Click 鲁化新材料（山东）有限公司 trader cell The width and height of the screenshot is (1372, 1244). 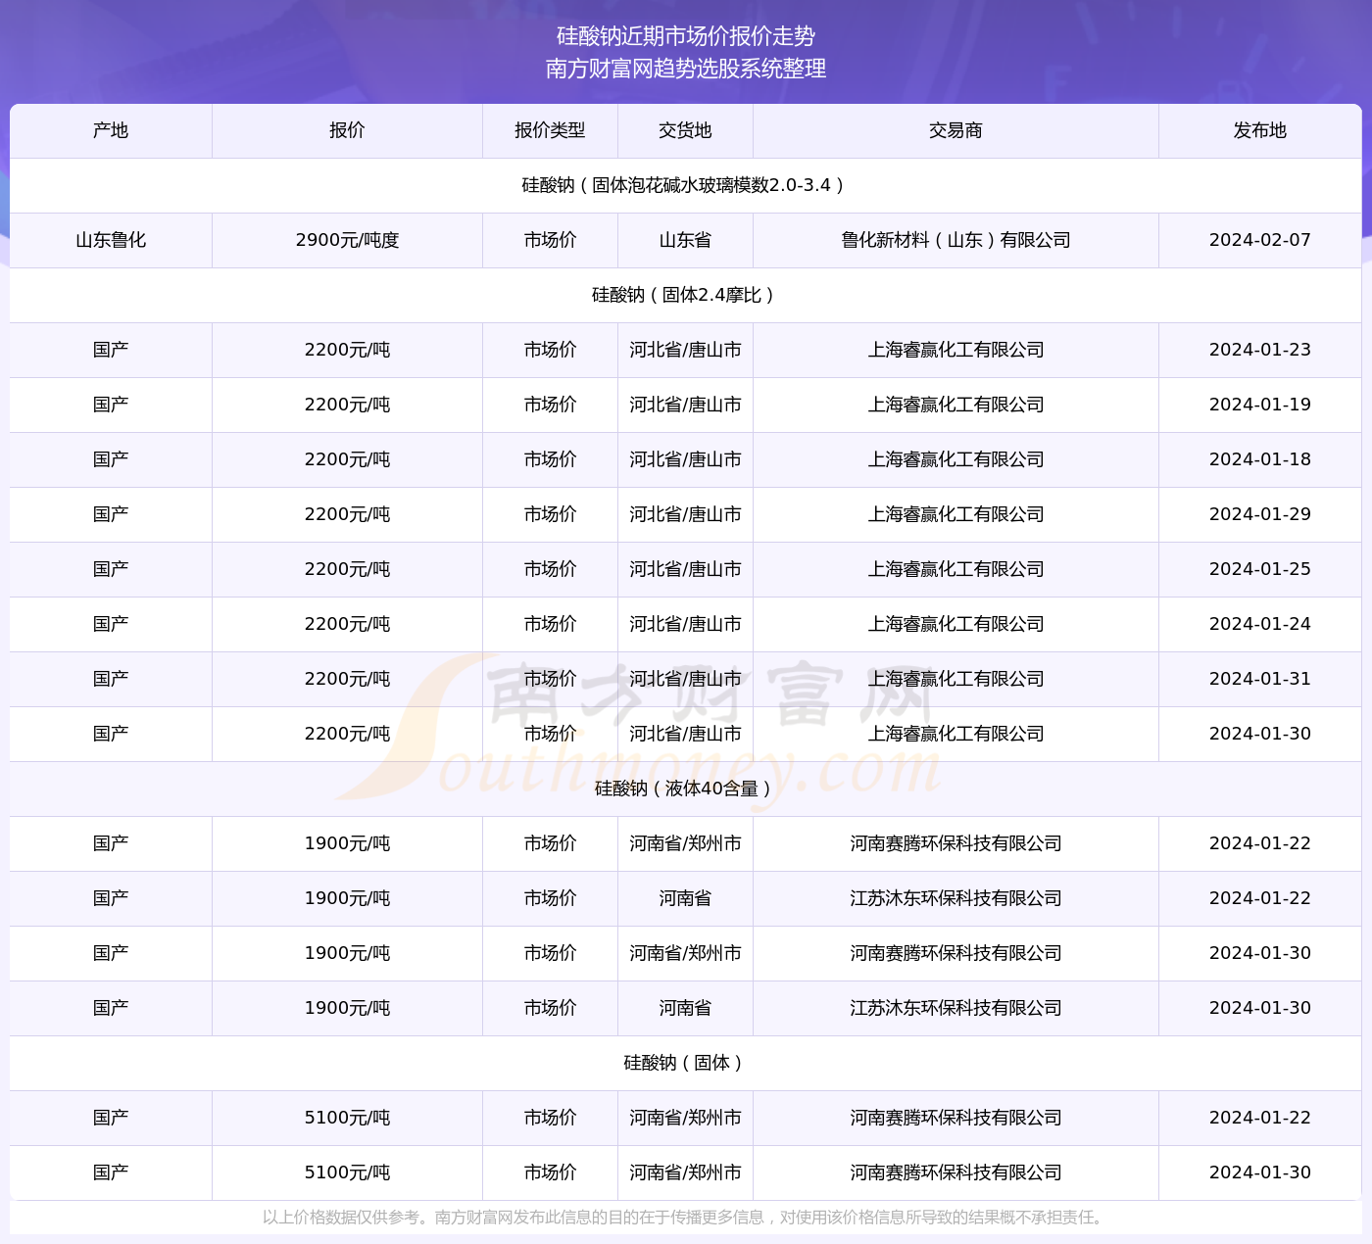(955, 240)
